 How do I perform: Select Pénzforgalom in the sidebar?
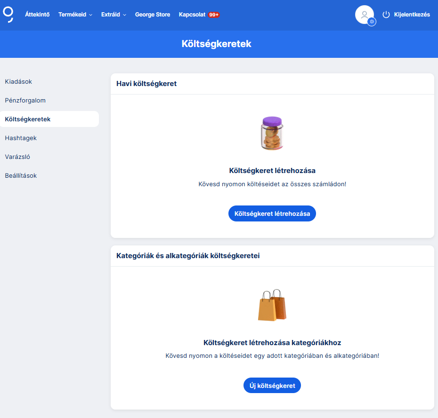[x=25, y=101]
